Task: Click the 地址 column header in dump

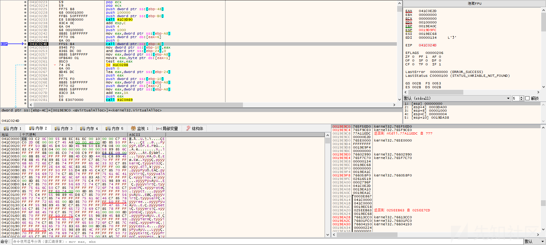Action: [10, 135]
